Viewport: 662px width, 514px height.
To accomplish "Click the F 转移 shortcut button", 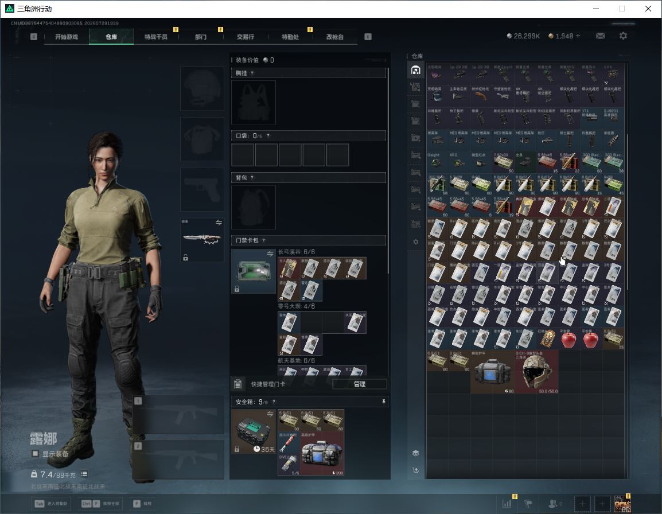I will click(143, 504).
